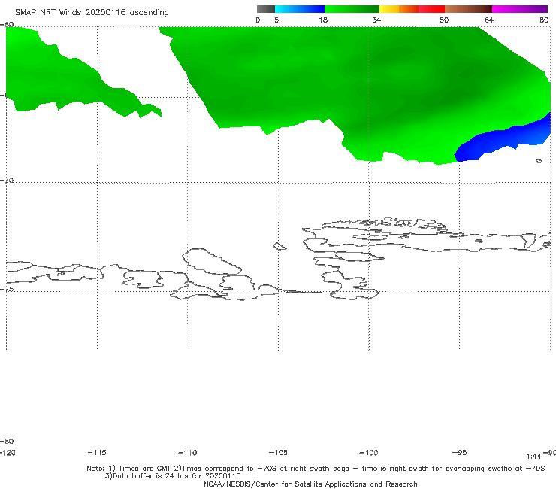
Task: Click the gray segment of the color bar
Action: 265,9
